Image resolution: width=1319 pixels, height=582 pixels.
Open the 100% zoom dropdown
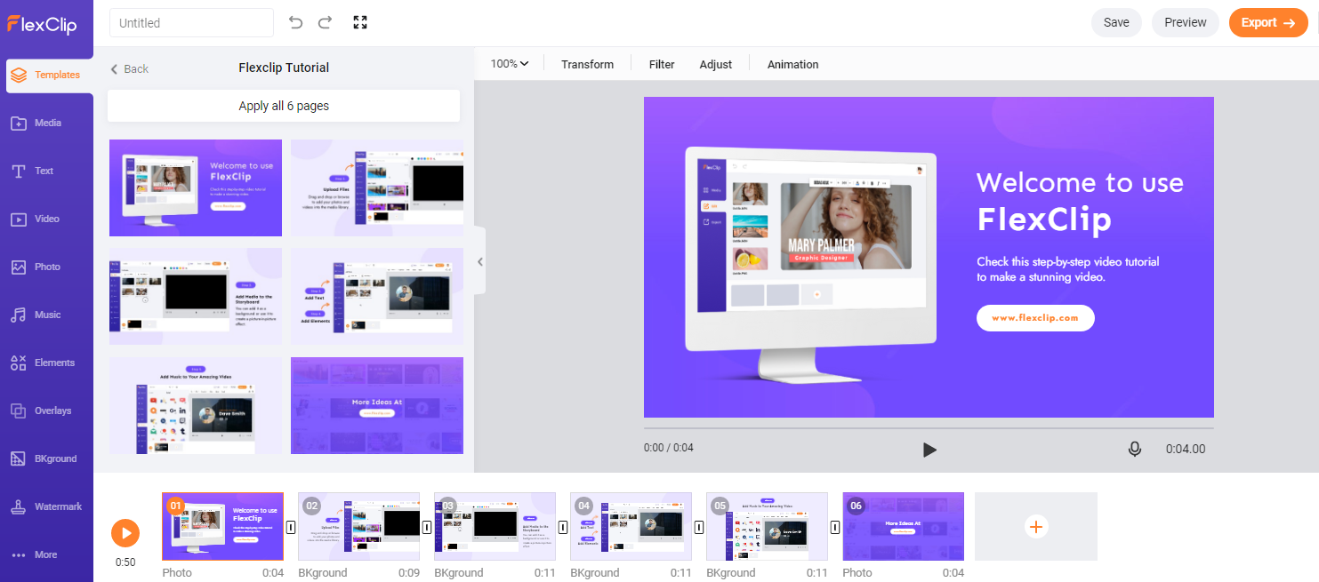(510, 64)
